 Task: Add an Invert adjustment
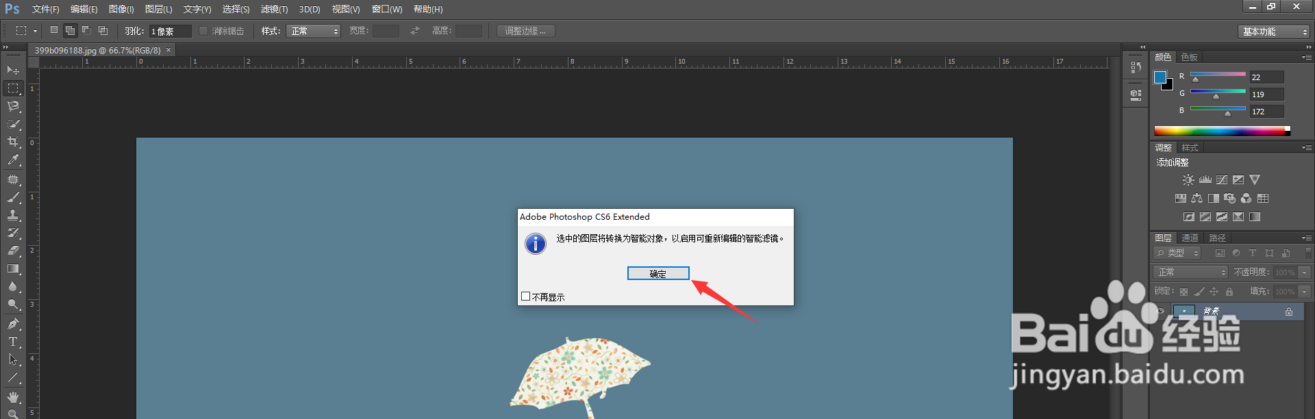[1189, 217]
